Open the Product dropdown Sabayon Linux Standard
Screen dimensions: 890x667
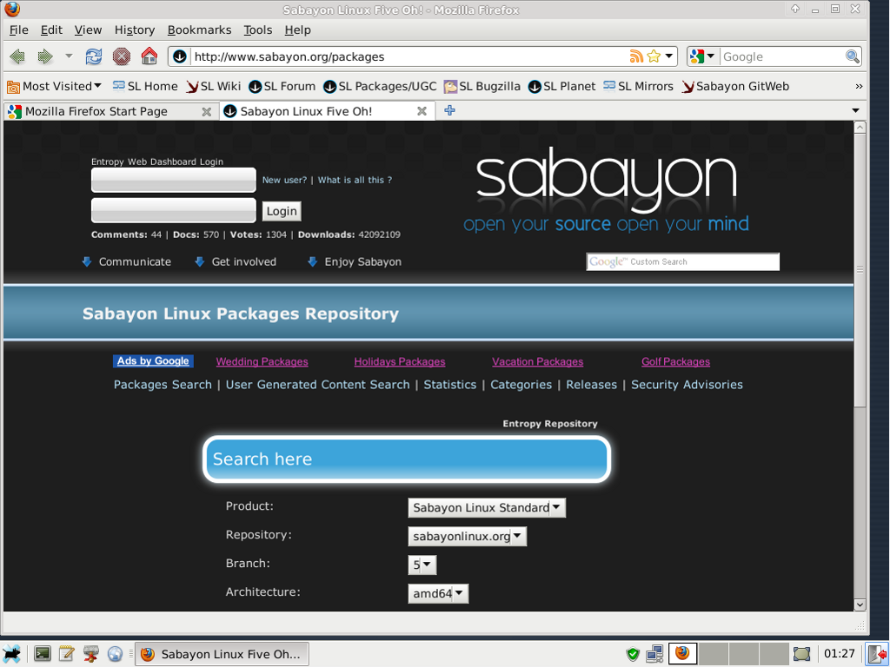tap(487, 507)
